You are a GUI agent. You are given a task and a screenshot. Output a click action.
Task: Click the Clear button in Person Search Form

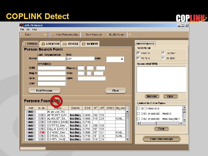click(x=116, y=91)
